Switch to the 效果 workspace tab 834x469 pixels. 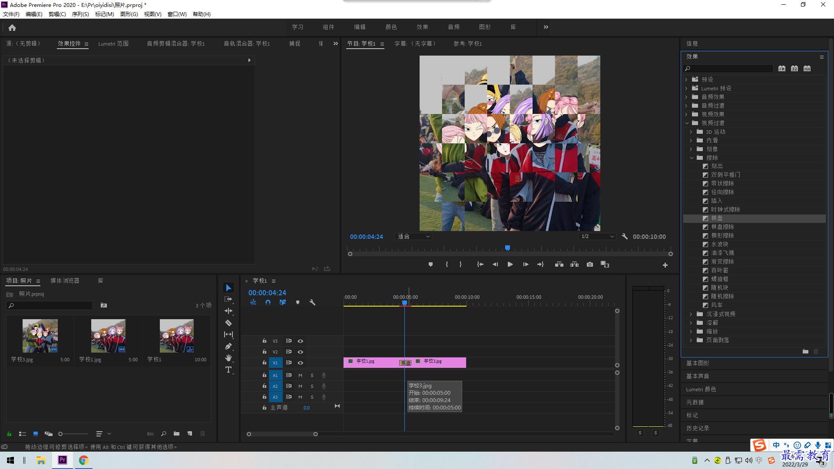pos(422,27)
